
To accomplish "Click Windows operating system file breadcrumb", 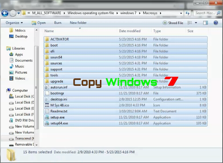I will (x=91, y=13).
